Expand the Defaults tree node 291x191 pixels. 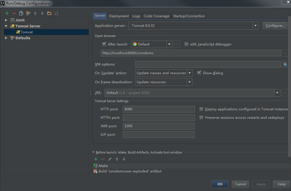6,38
